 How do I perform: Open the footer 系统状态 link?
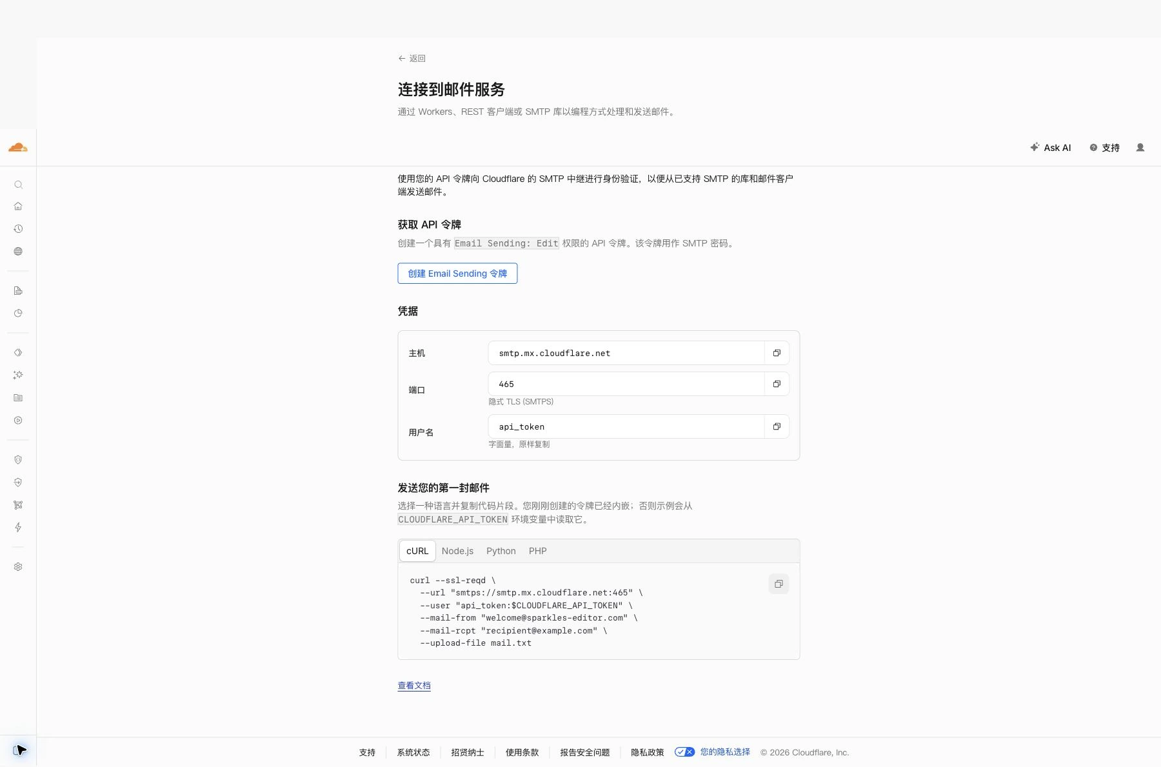point(413,752)
